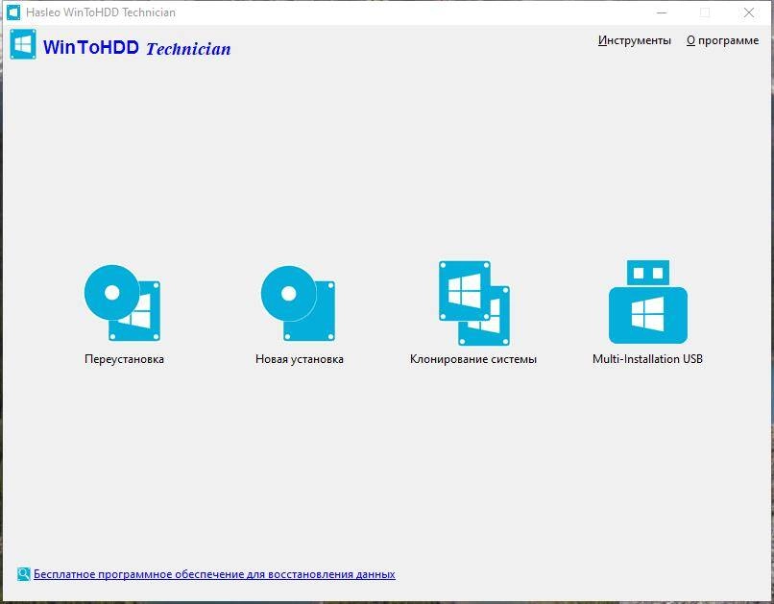Click the WinToHDD logo icon in header

[x=23, y=44]
